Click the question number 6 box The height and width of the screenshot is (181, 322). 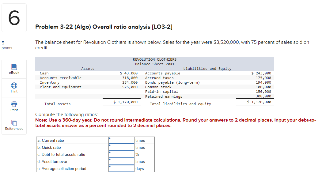(x=14, y=17)
